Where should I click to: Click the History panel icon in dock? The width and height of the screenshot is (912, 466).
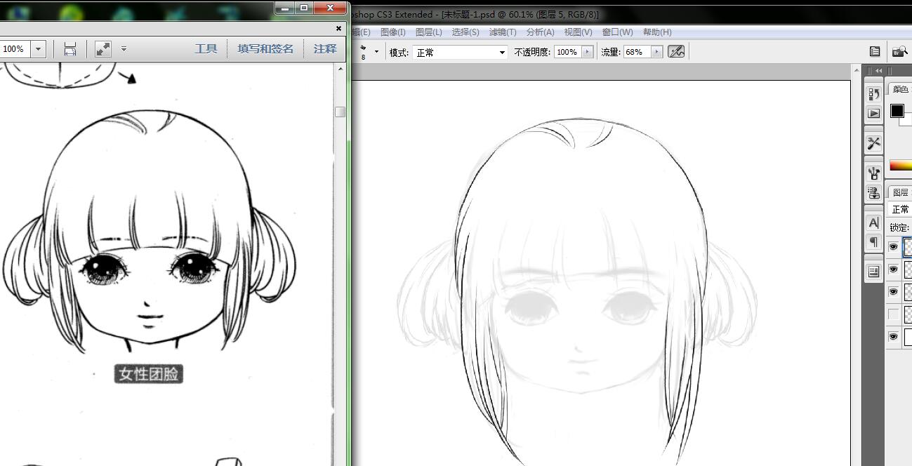[874, 94]
